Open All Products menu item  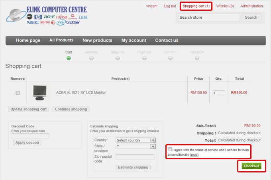pos(61,40)
